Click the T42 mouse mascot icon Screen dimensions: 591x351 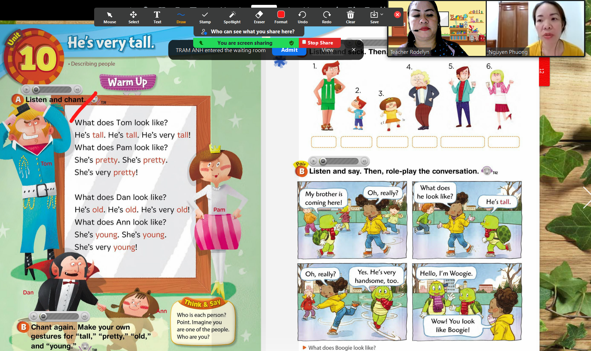coord(487,170)
